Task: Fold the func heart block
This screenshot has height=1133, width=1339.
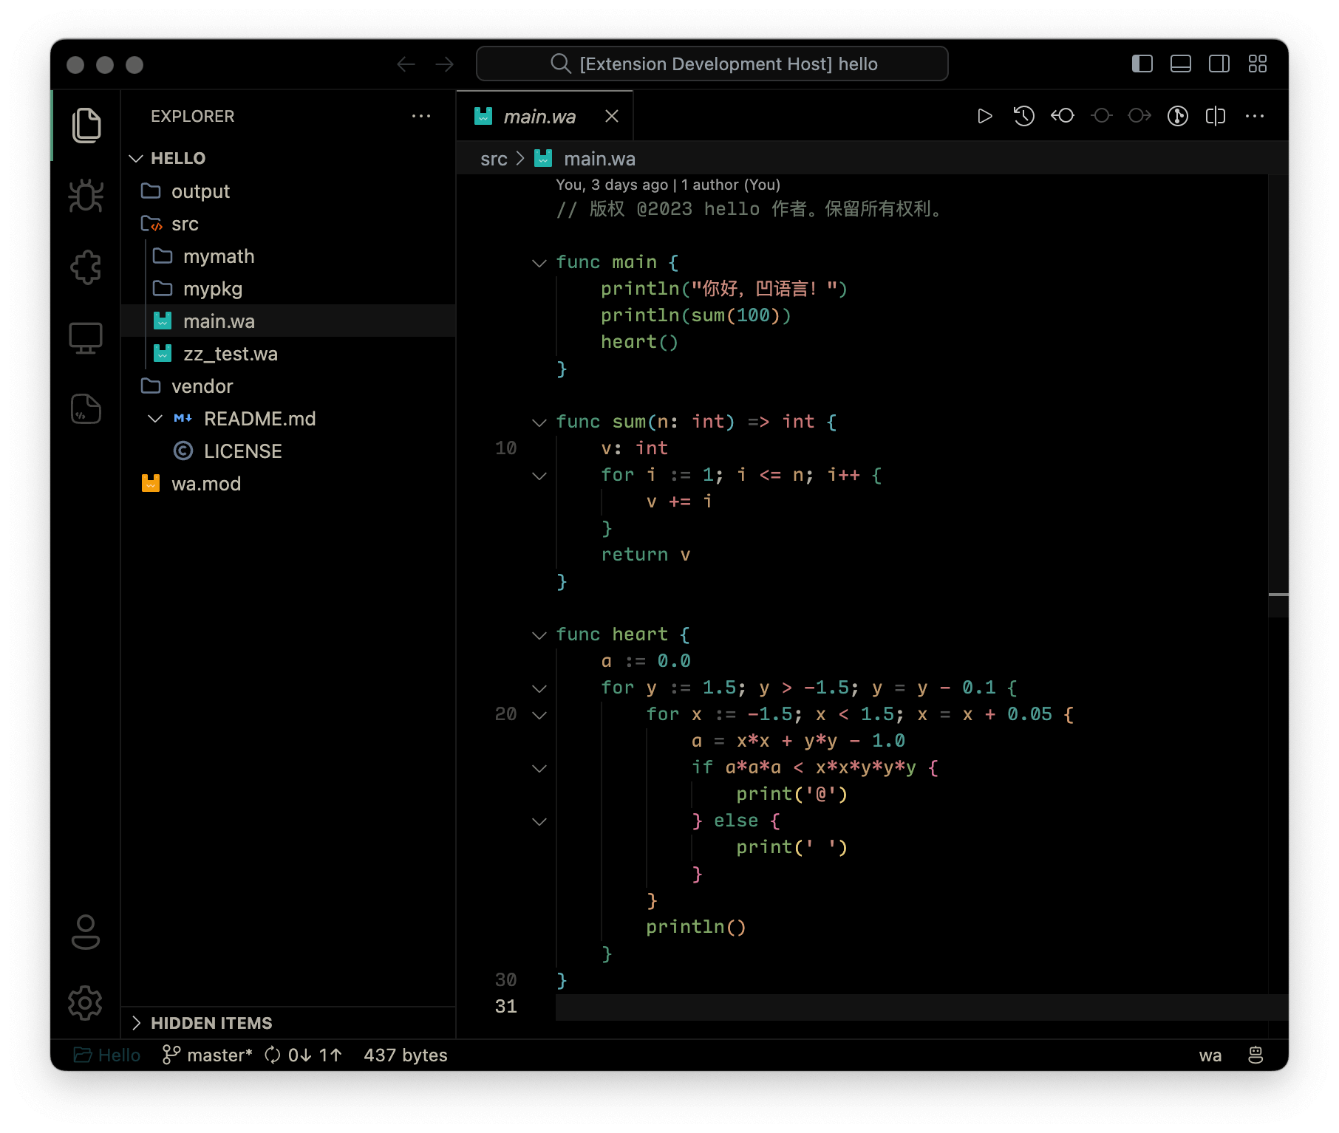Action: pyautogui.click(x=539, y=635)
